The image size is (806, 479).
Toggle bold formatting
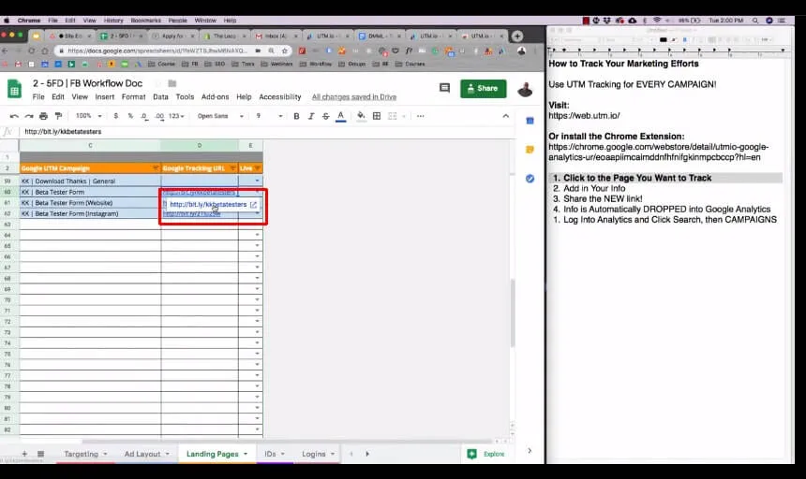[296, 116]
